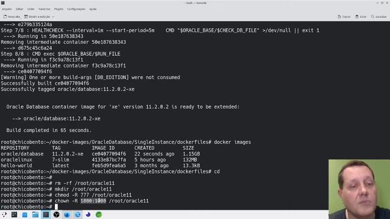Open the purple crescent icon in taskbar
The image size is (390, 219).
tap(88, 215)
